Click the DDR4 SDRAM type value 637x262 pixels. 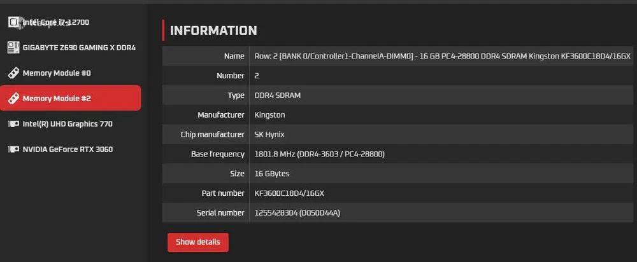pos(278,95)
